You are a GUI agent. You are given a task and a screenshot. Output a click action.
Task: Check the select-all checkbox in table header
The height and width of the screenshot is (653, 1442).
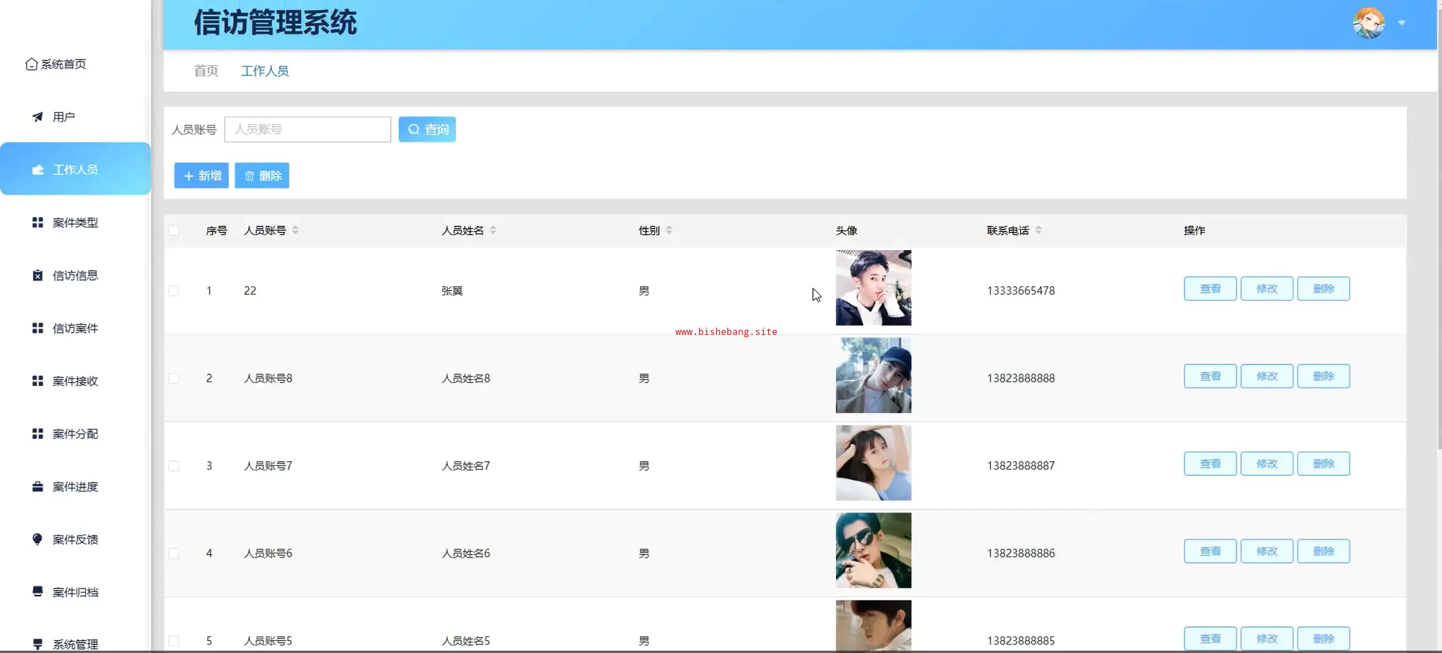pyautogui.click(x=174, y=231)
